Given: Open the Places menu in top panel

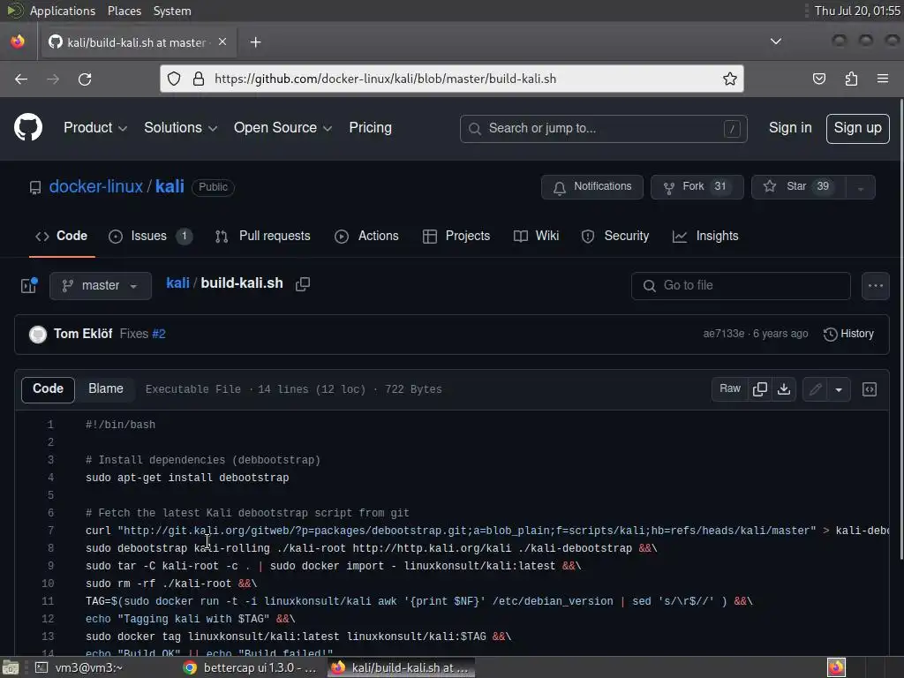Looking at the screenshot, I should (124, 11).
